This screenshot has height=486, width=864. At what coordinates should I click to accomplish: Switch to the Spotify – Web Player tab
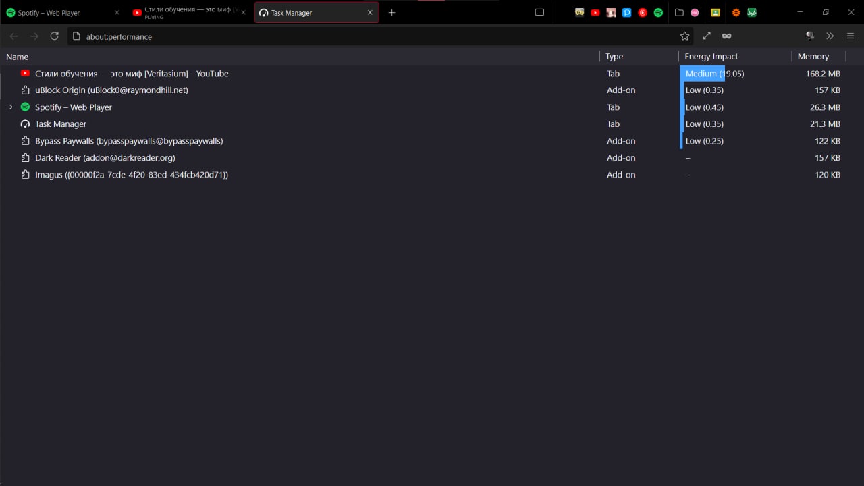63,12
